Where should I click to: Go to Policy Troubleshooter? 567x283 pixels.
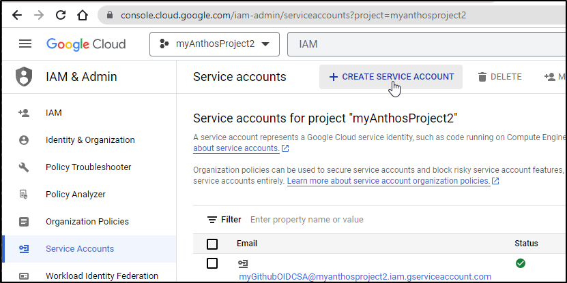click(88, 167)
